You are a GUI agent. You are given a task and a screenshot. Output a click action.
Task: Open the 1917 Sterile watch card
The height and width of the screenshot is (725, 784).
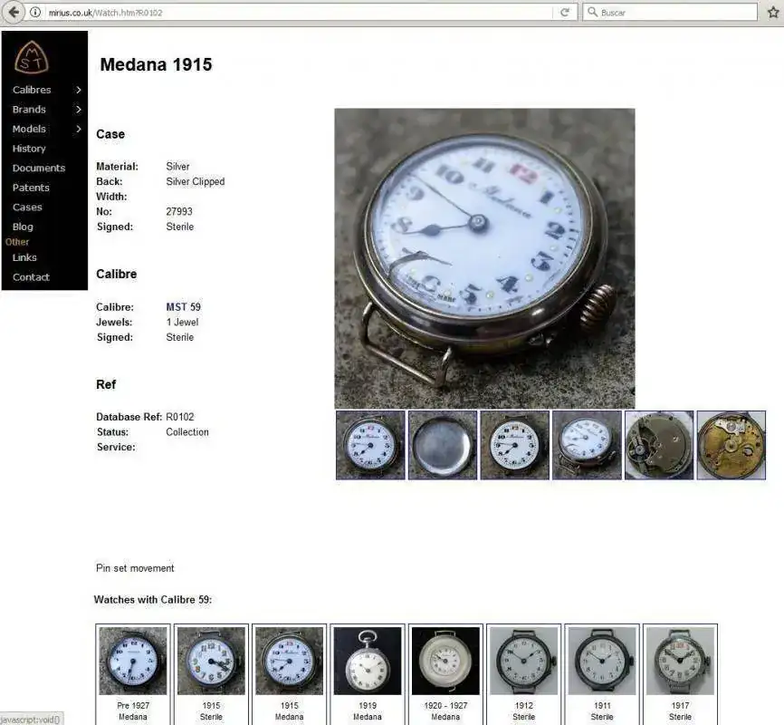[680, 674]
